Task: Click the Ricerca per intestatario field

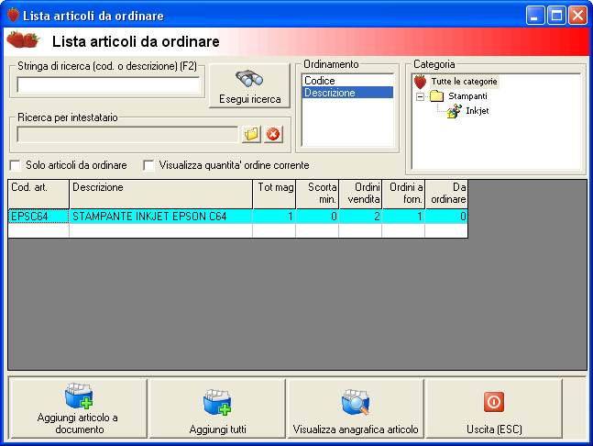Action: pos(127,134)
